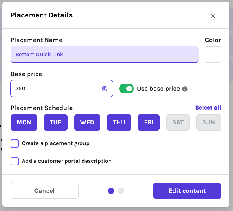Deselect the MON schedule day

point(24,122)
